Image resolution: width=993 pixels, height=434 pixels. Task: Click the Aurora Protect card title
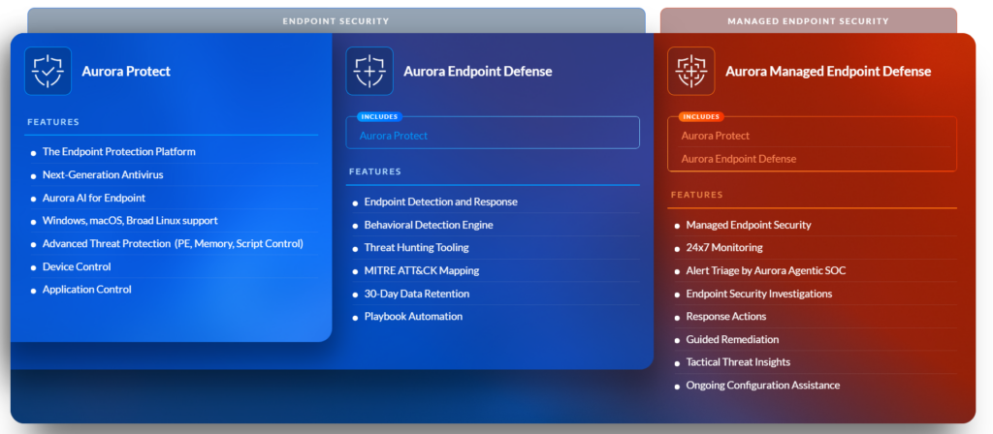(126, 71)
